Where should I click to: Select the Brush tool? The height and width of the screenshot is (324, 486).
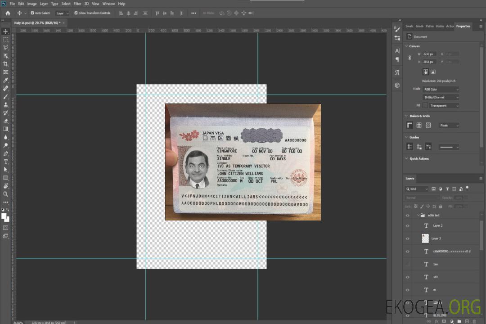click(x=5, y=96)
